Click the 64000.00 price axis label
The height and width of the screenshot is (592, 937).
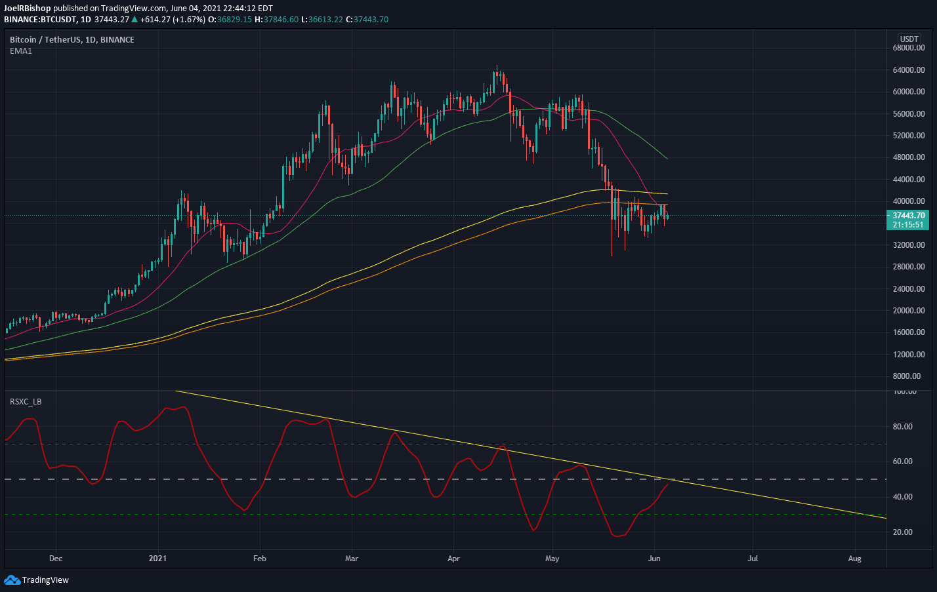909,69
